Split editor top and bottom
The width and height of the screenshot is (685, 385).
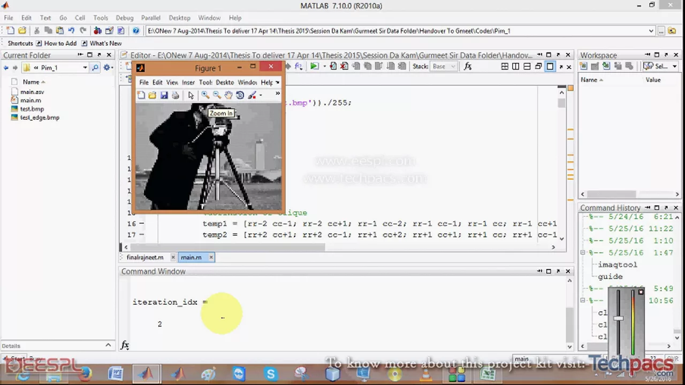[x=527, y=66]
